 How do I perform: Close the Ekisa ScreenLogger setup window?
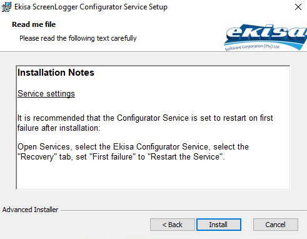298,7
